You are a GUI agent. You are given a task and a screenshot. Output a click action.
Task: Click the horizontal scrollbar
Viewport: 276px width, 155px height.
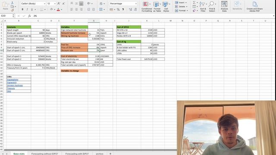90,150
